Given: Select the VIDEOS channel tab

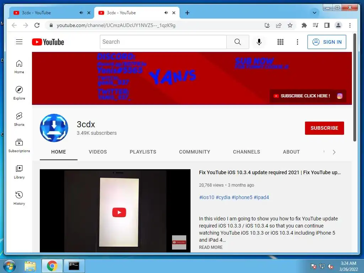Looking at the screenshot, I should coord(98,152).
